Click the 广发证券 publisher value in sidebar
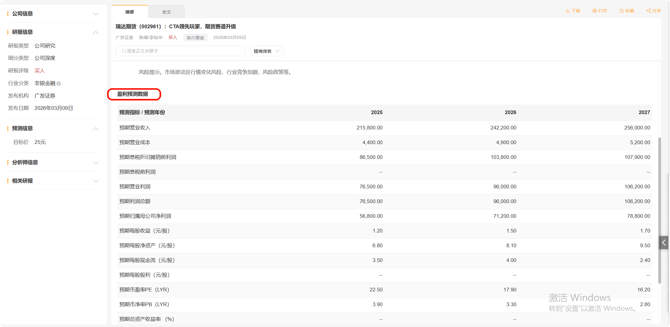The height and width of the screenshot is (327, 670). 45,96
